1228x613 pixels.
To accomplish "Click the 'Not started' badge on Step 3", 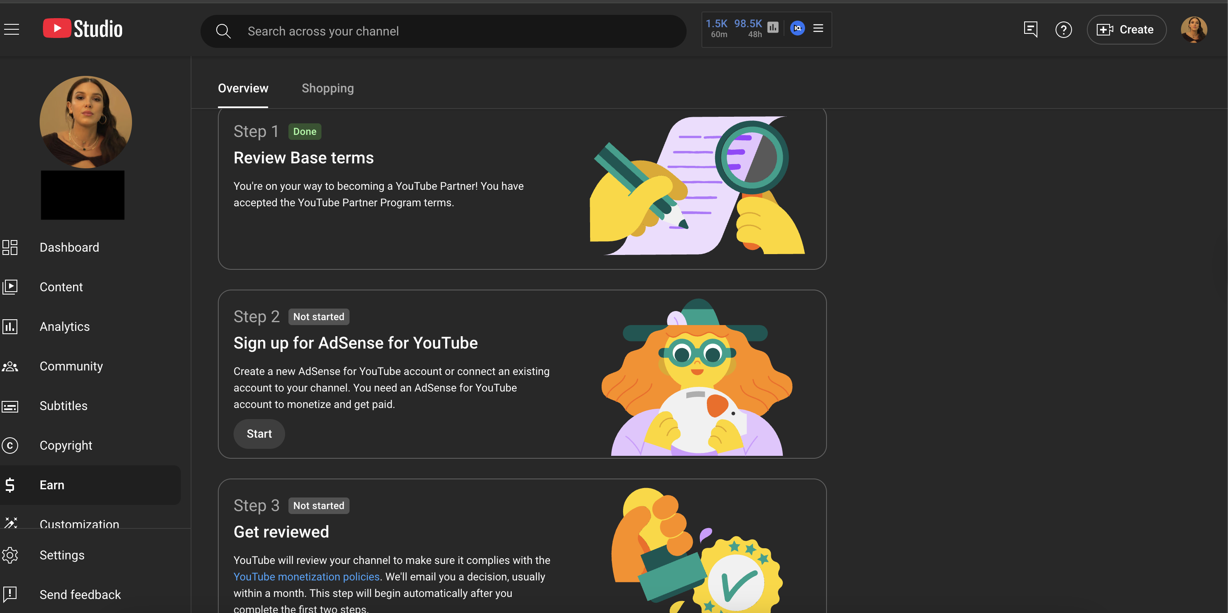I will (x=319, y=506).
